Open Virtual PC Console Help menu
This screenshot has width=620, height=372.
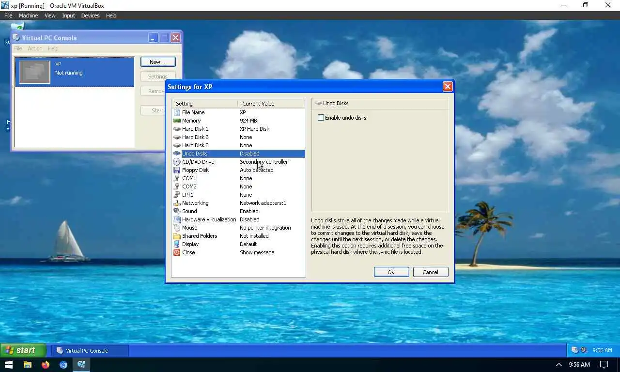click(x=53, y=48)
